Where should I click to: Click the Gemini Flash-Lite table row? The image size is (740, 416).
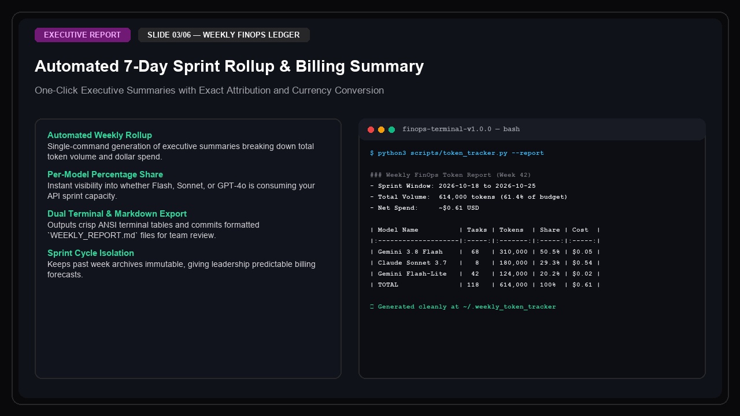485,274
